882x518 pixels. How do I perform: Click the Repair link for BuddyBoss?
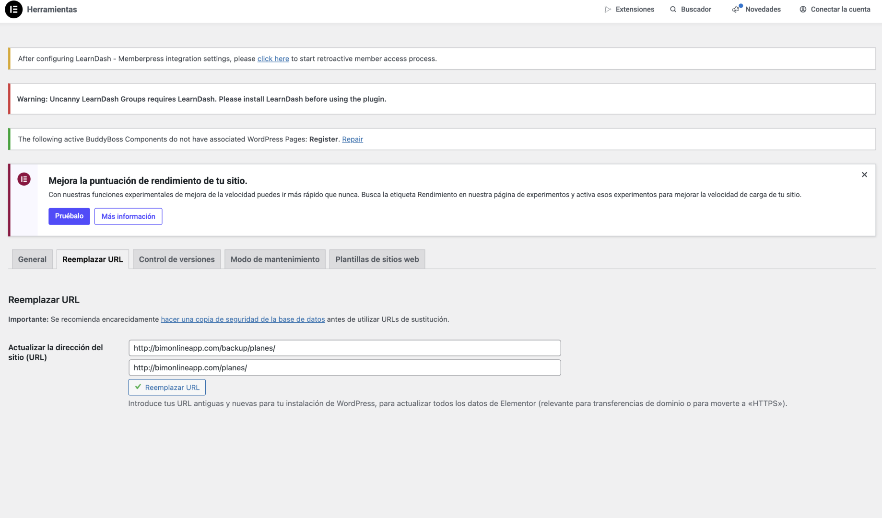pyautogui.click(x=352, y=140)
